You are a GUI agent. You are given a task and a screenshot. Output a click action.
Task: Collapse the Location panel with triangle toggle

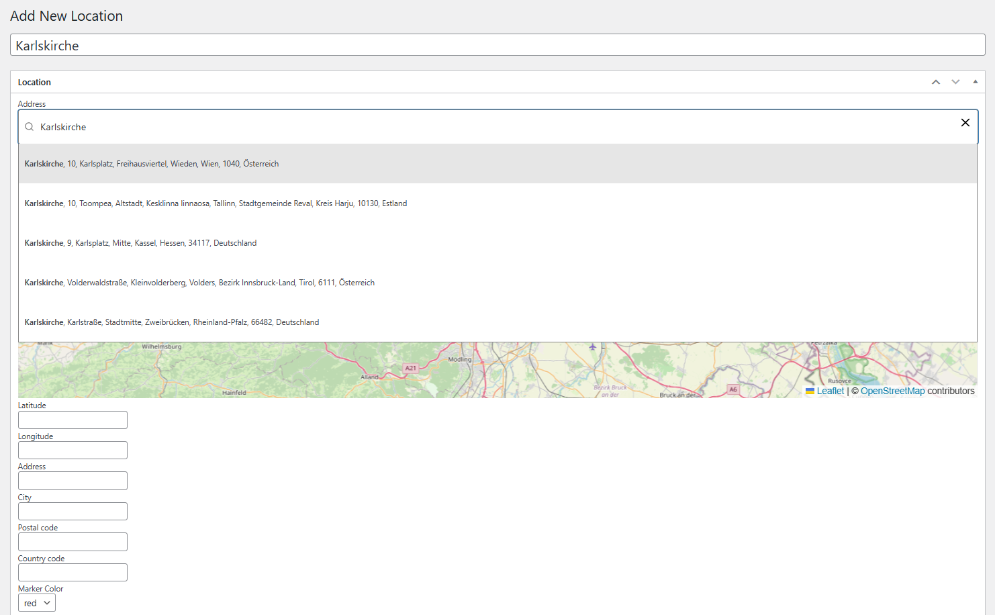point(976,82)
